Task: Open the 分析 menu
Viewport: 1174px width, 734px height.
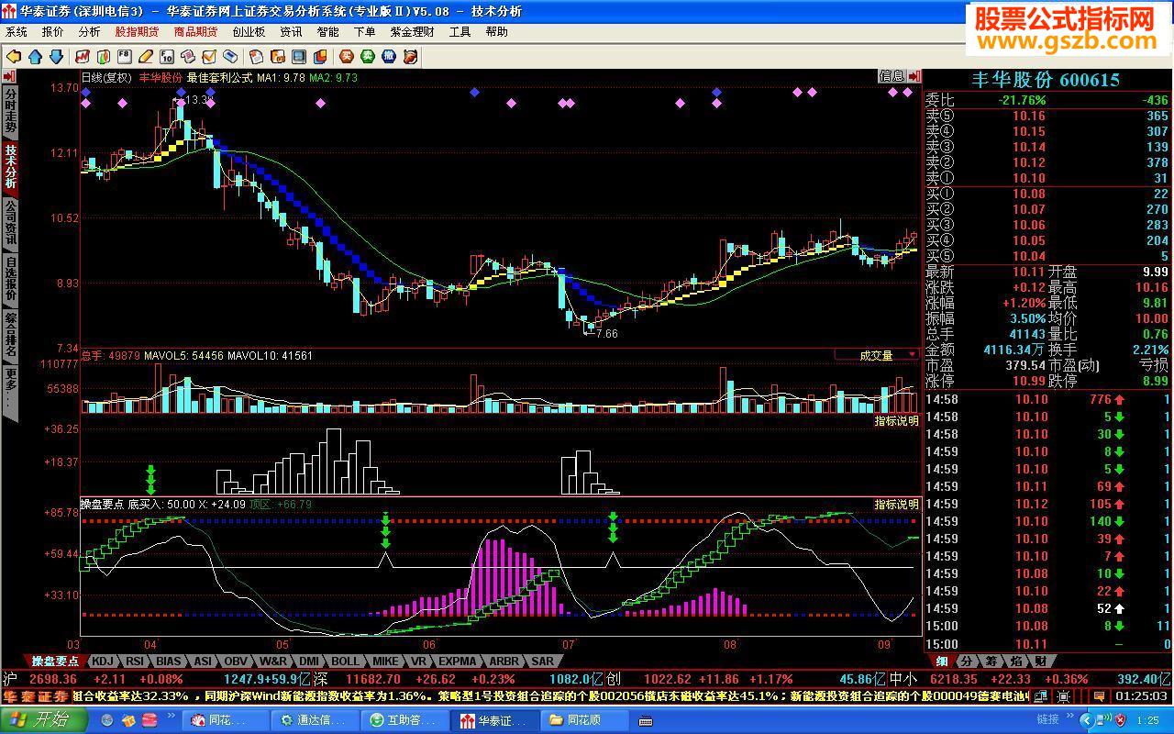Action: pos(89,31)
